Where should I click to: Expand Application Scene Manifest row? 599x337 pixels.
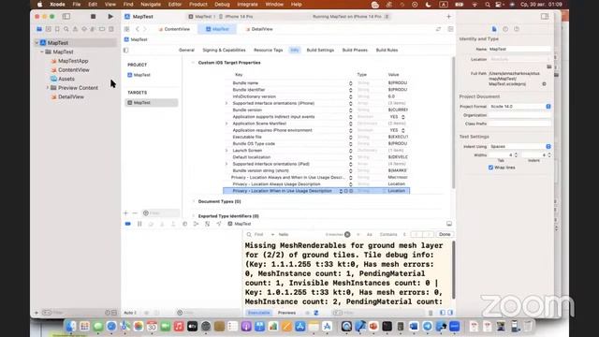[226, 124]
